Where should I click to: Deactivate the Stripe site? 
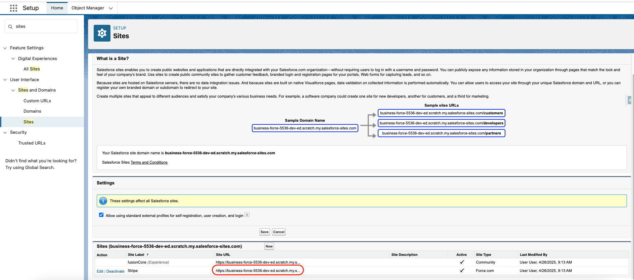pyautogui.click(x=115, y=271)
